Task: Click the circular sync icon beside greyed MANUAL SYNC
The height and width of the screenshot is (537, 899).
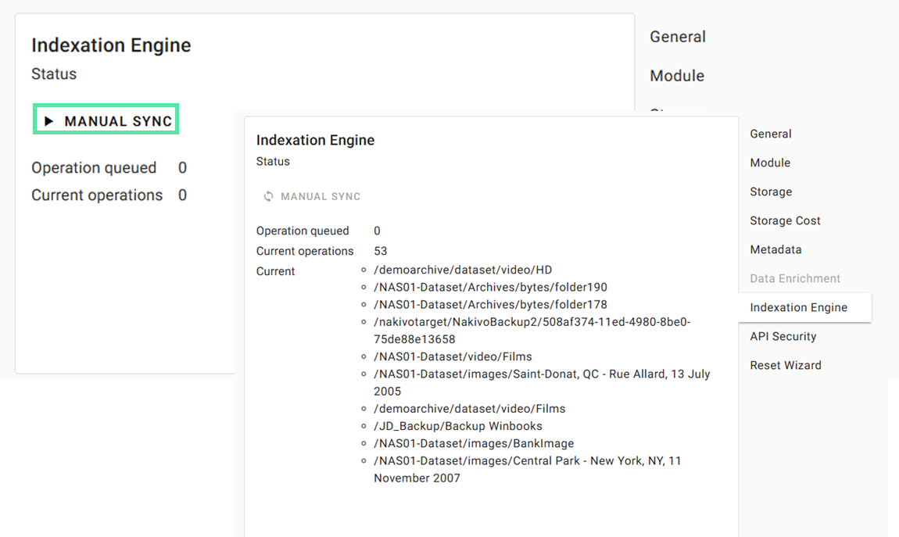Action: point(268,197)
